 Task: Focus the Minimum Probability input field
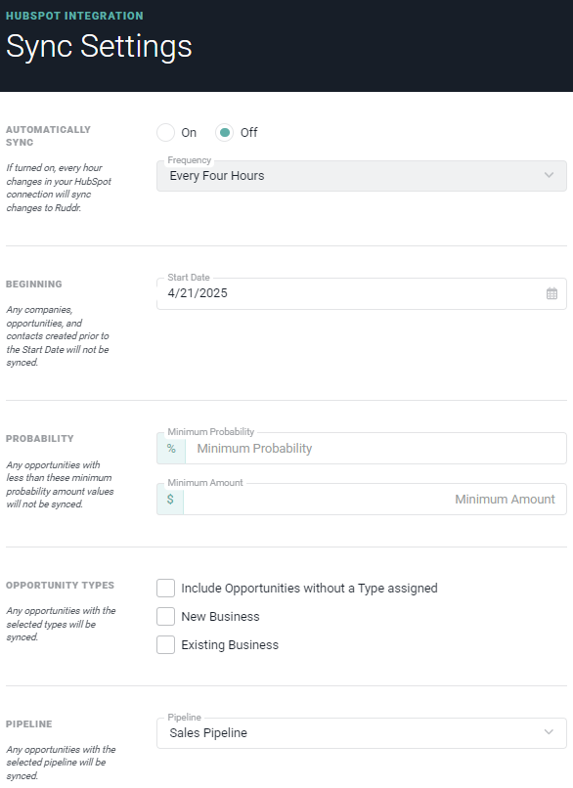(375, 449)
